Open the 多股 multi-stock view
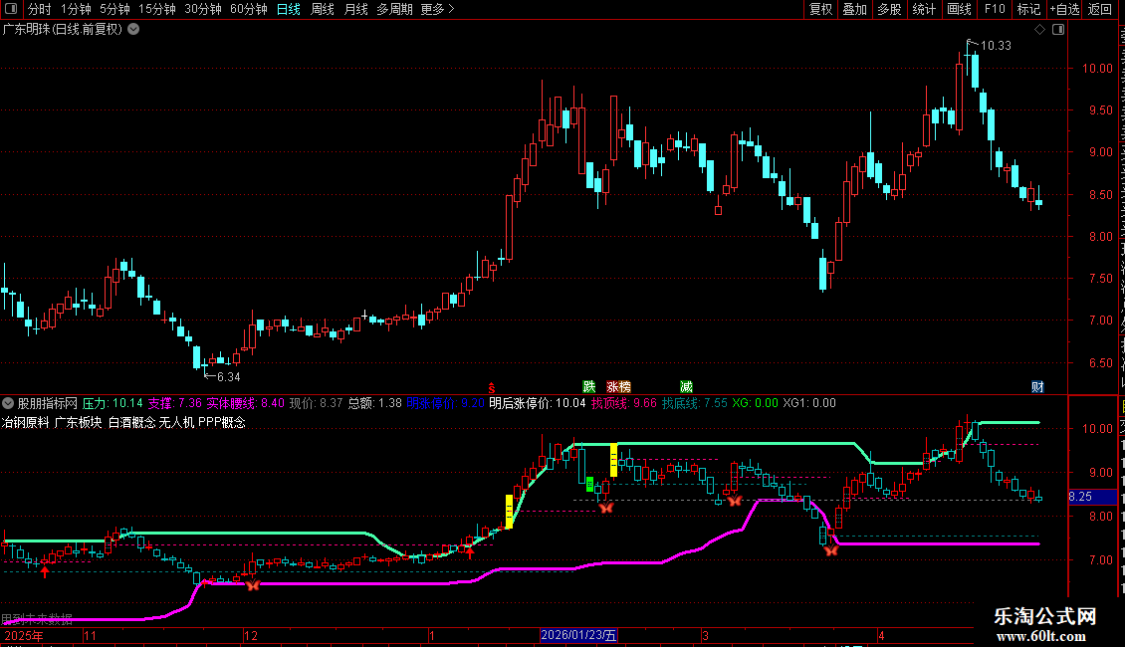 pos(890,9)
